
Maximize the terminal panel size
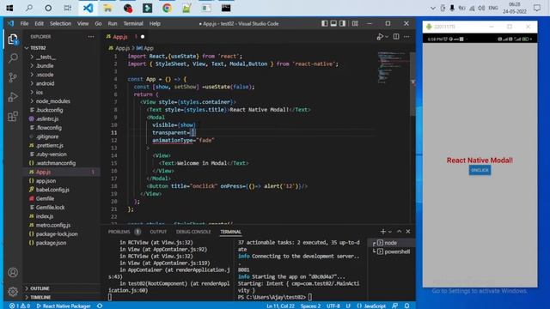click(x=399, y=231)
